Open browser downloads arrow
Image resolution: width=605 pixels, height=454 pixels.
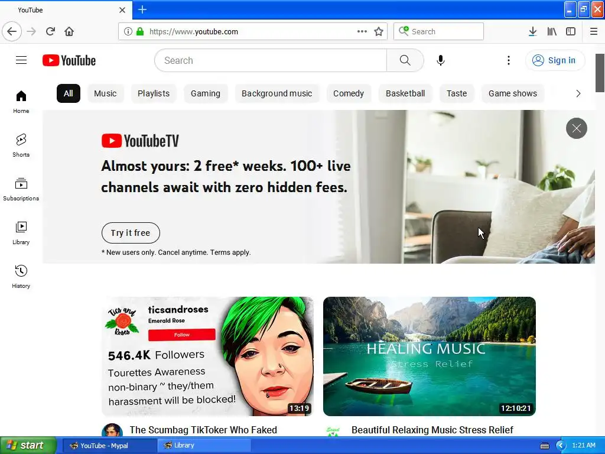[x=532, y=31]
